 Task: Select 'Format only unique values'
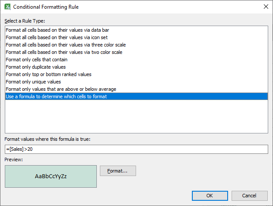136,82
